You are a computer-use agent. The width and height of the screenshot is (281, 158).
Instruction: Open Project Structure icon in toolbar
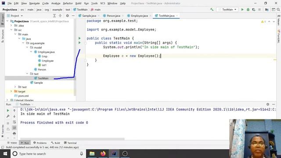point(267,10)
